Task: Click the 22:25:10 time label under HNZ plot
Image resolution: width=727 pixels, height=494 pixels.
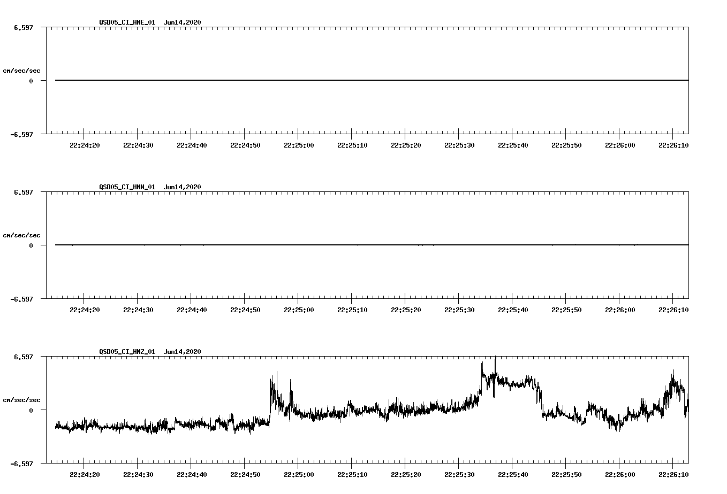Action: tap(352, 474)
